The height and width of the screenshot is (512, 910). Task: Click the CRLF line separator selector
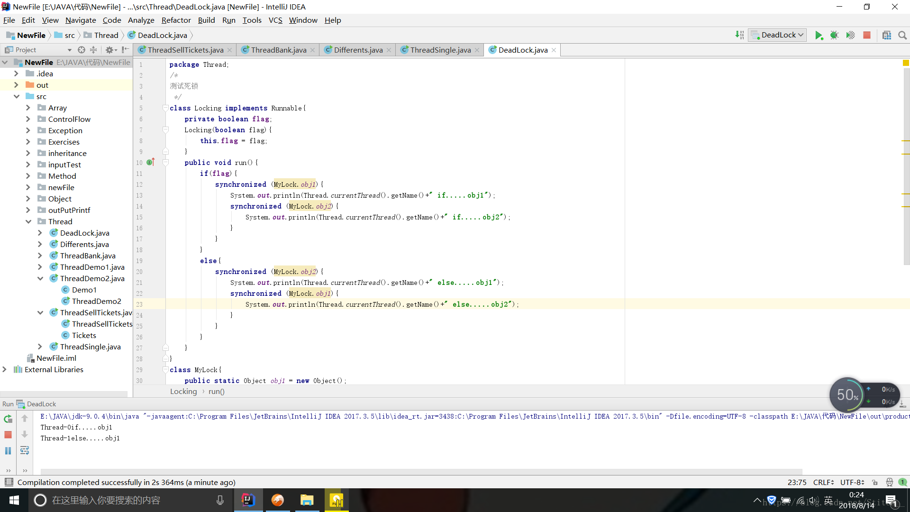(x=824, y=482)
